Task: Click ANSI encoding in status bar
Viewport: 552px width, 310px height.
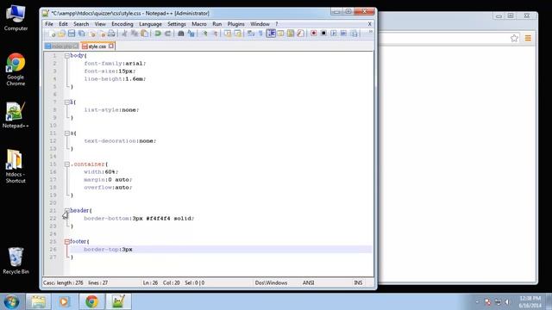Action: coord(308,282)
